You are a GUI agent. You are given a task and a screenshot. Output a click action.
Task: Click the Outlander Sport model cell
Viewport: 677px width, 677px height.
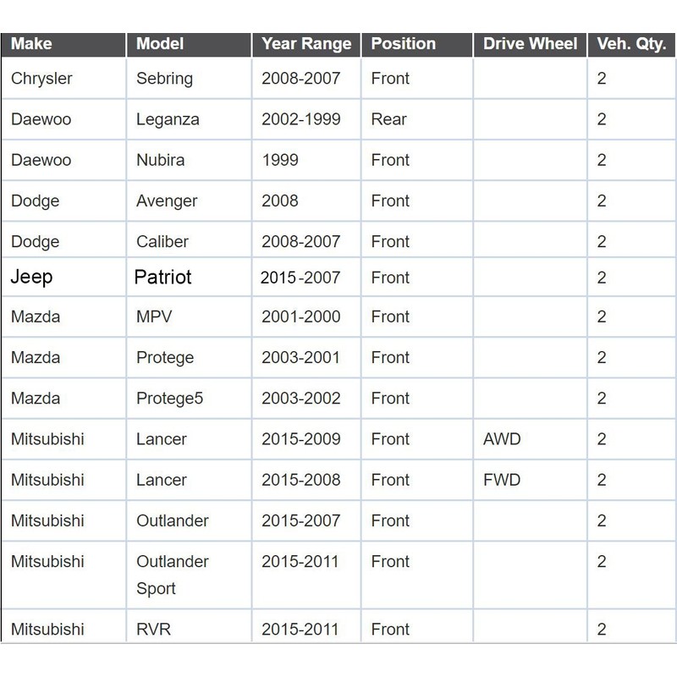coord(189,575)
